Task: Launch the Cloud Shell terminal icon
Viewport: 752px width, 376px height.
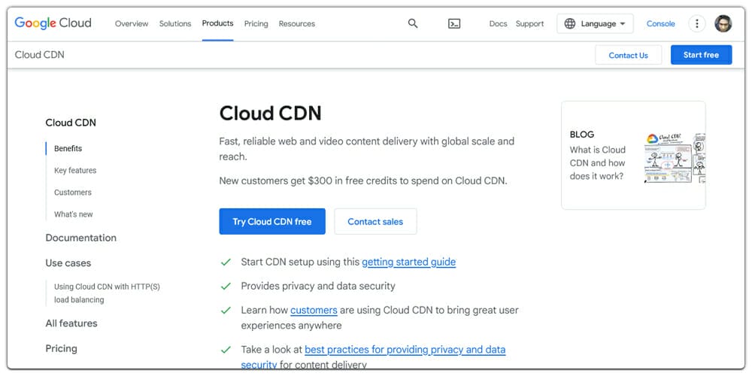Action: point(453,23)
